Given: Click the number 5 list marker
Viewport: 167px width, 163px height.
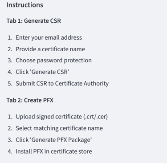Looking at the screenshot, I should click(x=10, y=83).
